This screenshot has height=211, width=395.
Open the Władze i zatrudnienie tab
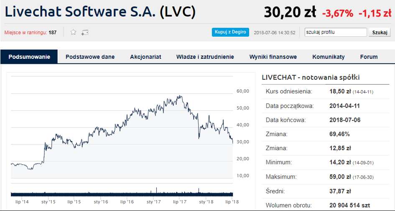[205, 57]
